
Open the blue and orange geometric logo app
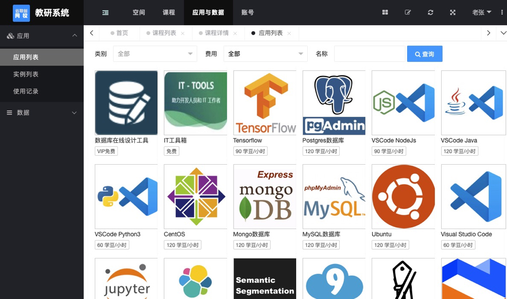coord(474,278)
